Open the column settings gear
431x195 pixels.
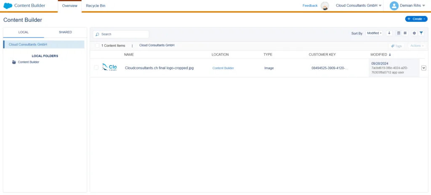tap(414, 33)
